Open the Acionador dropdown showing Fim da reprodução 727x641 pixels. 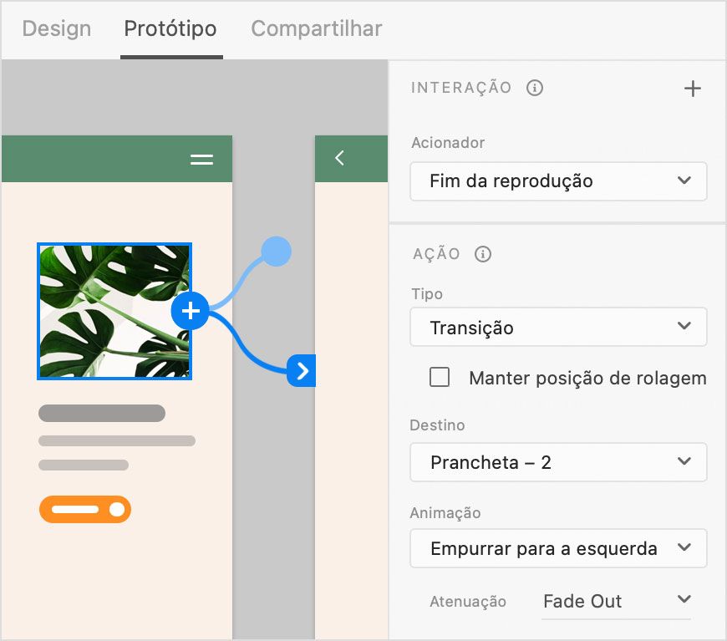point(558,181)
